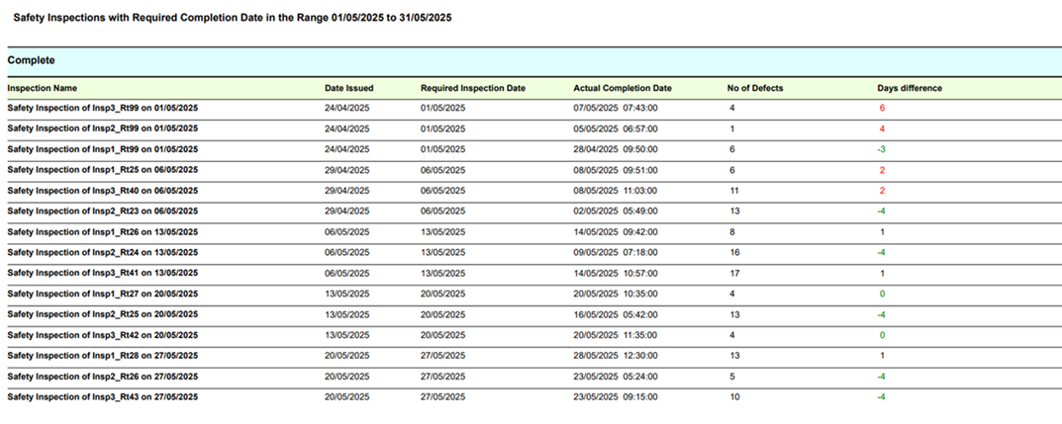Select 'Safety Inspection of Insp1_Rt25 on 06/05/2025'
The image size is (1062, 424).
pyautogui.click(x=103, y=170)
